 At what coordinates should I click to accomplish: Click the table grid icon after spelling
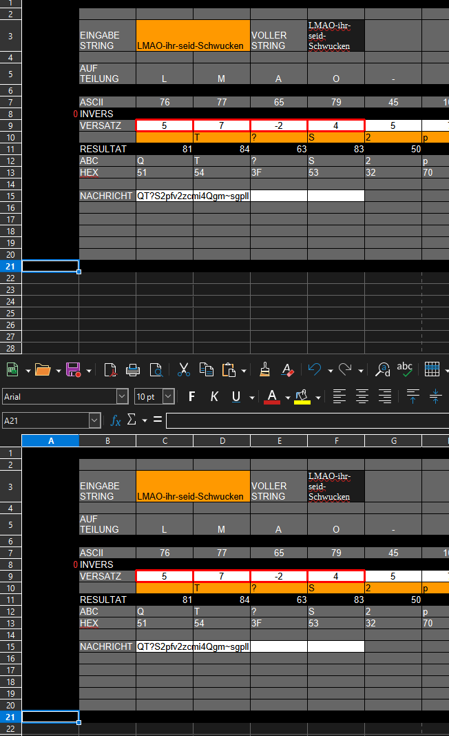(x=432, y=370)
